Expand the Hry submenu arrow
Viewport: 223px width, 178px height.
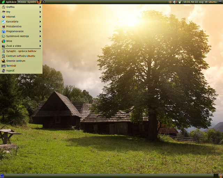(x=40, y=12)
